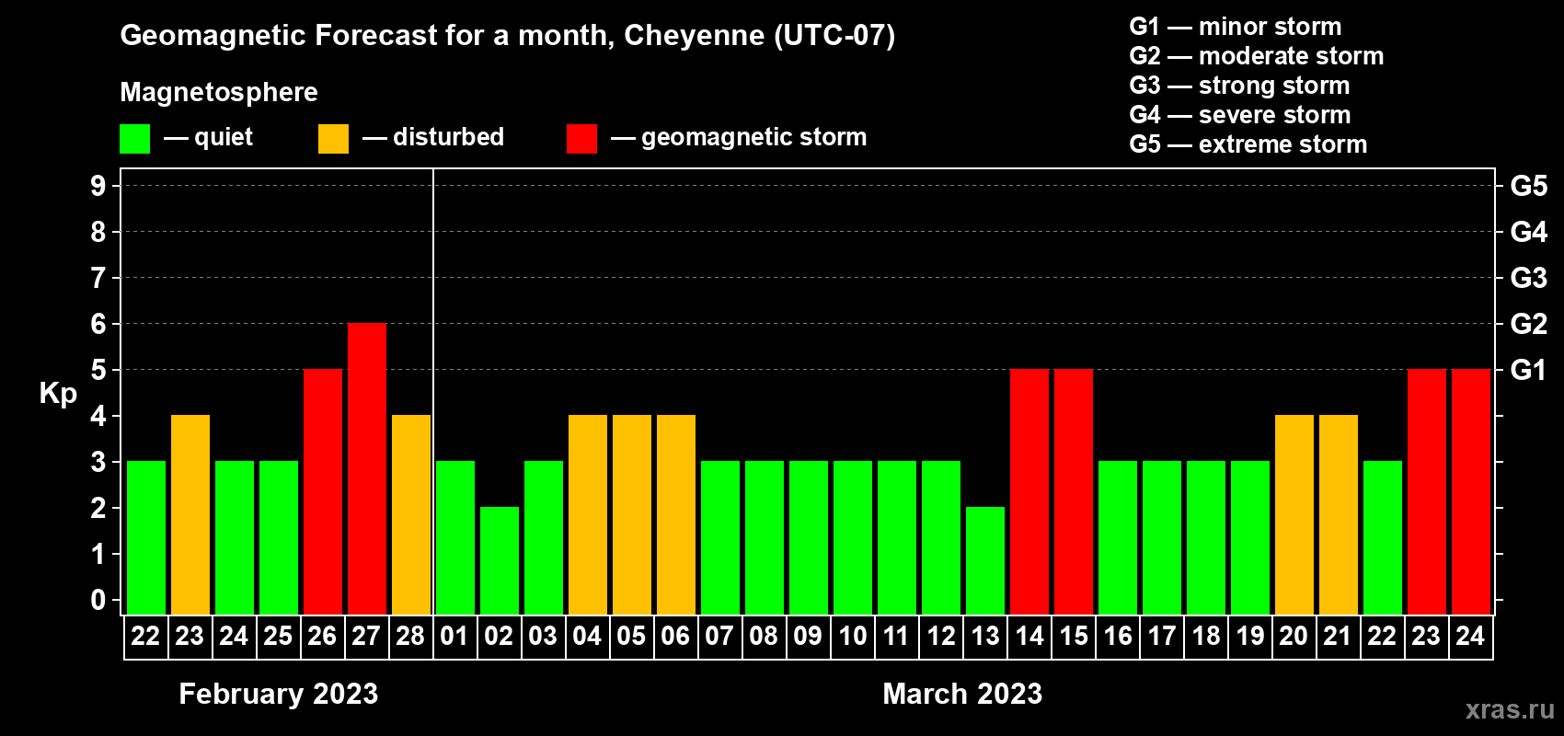Image resolution: width=1564 pixels, height=736 pixels.
Task: Click the 'G5 — extreme storm' legend line
Action: [x=1248, y=144]
